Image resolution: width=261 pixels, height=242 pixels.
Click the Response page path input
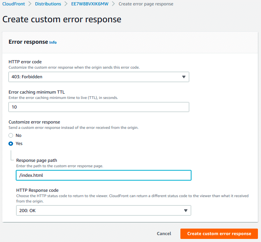pyautogui.click(x=103, y=175)
